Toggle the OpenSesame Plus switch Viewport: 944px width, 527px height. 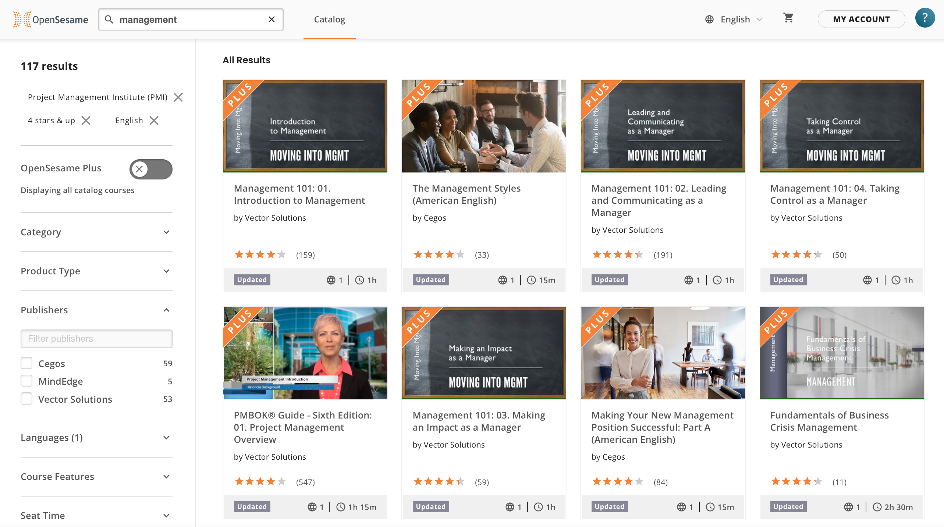coord(151,169)
